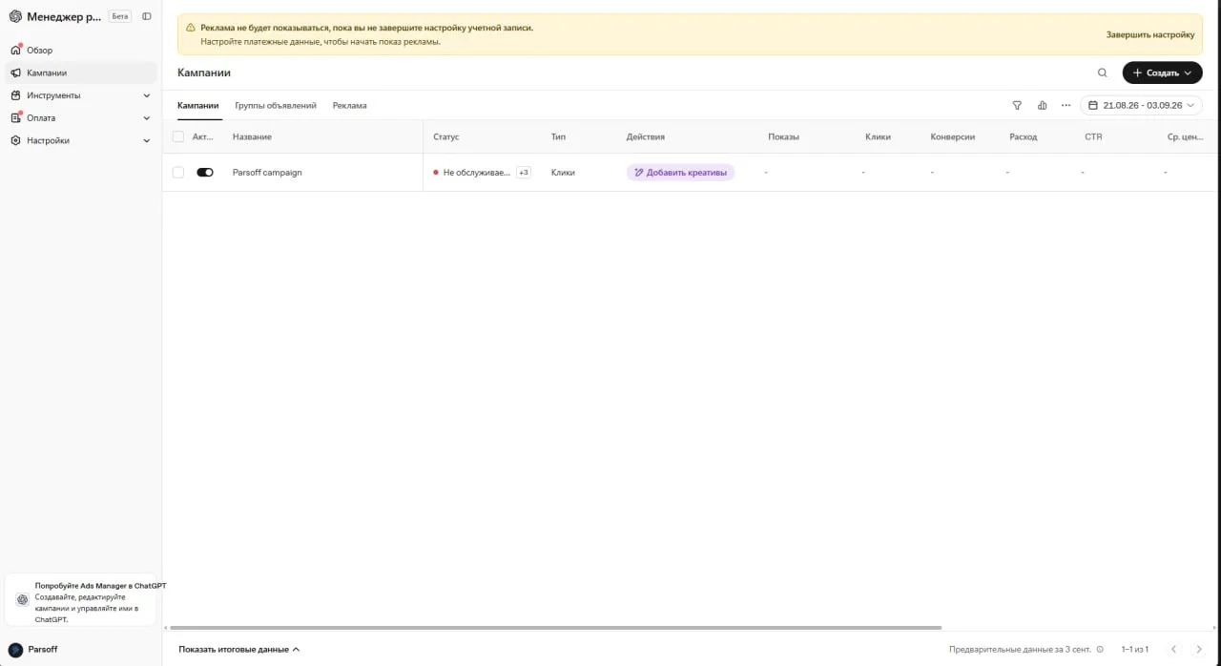Open the Parsoff campaign name link
The image size is (1221, 666).
pyautogui.click(x=267, y=173)
